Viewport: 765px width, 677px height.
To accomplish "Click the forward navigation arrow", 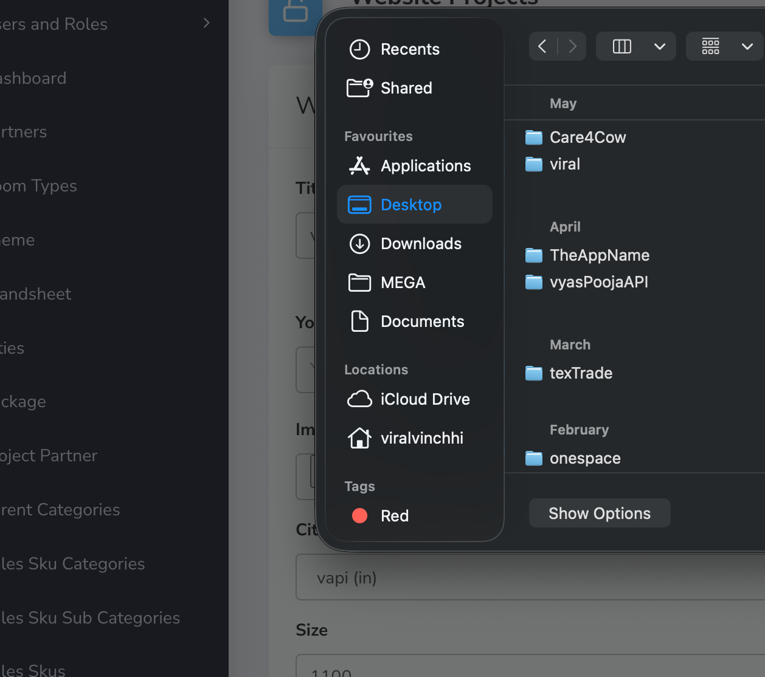I will click(x=572, y=46).
